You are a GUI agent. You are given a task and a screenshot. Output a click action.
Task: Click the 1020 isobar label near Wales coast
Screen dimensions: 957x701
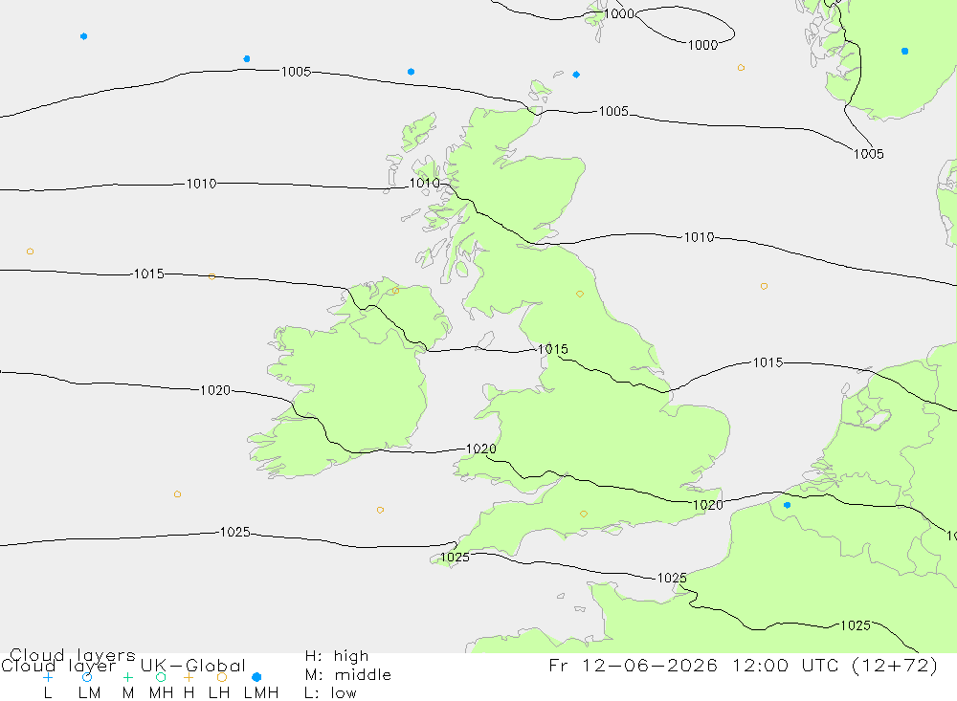click(x=481, y=449)
